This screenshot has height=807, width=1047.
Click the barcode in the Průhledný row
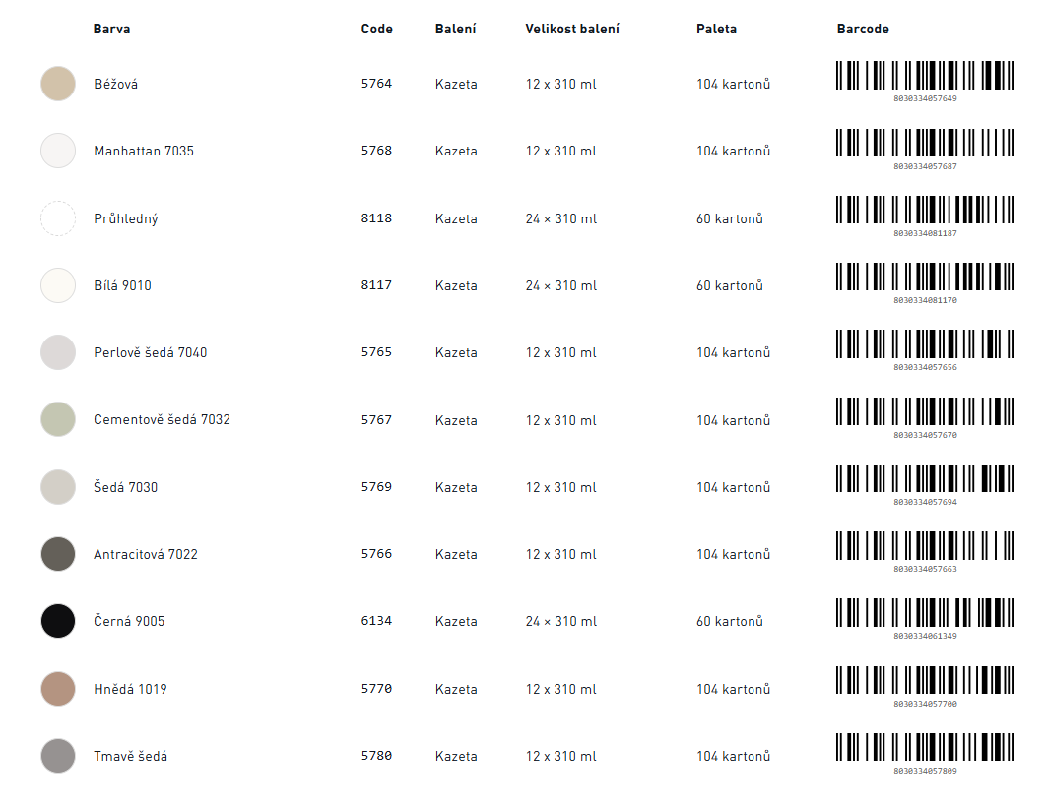point(925,217)
